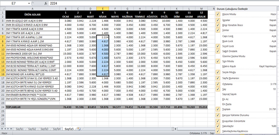Toggle Toplam sum option
This screenshot has height=135, width=279.
pyautogui.click(x=246, y=109)
